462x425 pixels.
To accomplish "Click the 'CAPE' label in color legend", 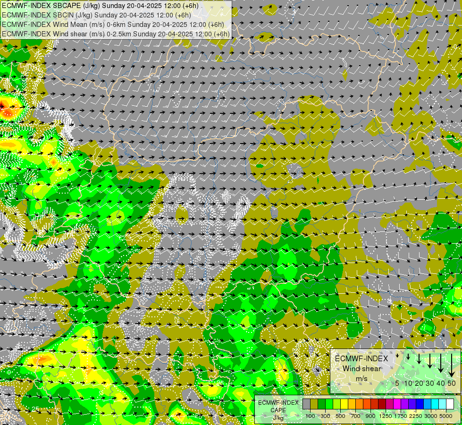I will point(278,410).
